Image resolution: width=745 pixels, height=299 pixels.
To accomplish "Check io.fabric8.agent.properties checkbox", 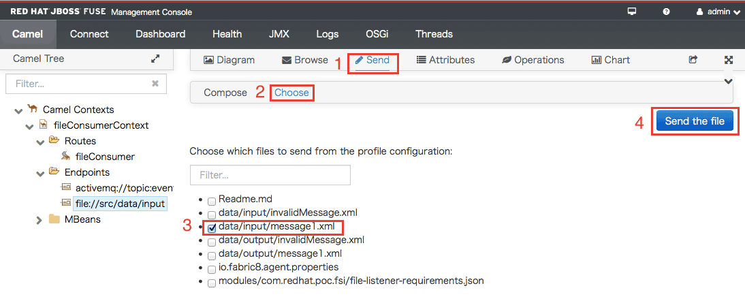I will pyautogui.click(x=212, y=270).
